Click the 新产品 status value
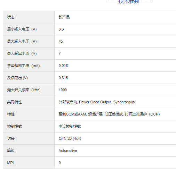 (64, 17)
